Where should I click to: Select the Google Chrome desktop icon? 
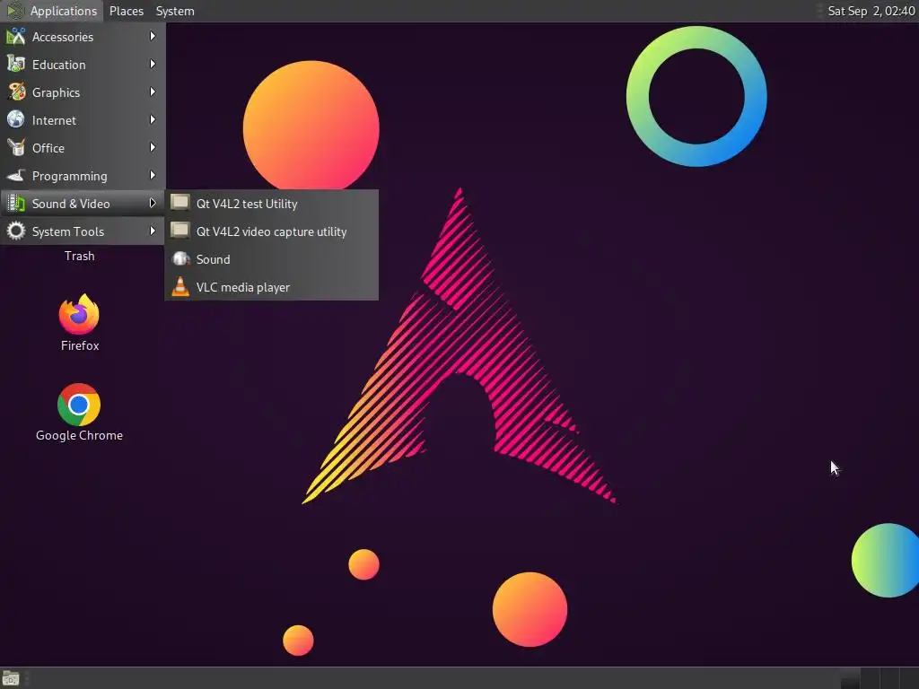[x=79, y=405]
